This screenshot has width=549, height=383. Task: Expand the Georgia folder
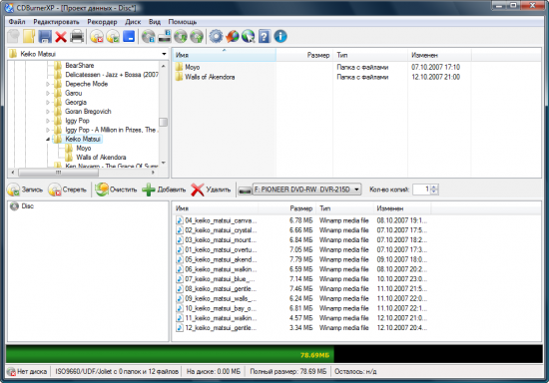pyautogui.click(x=48, y=102)
